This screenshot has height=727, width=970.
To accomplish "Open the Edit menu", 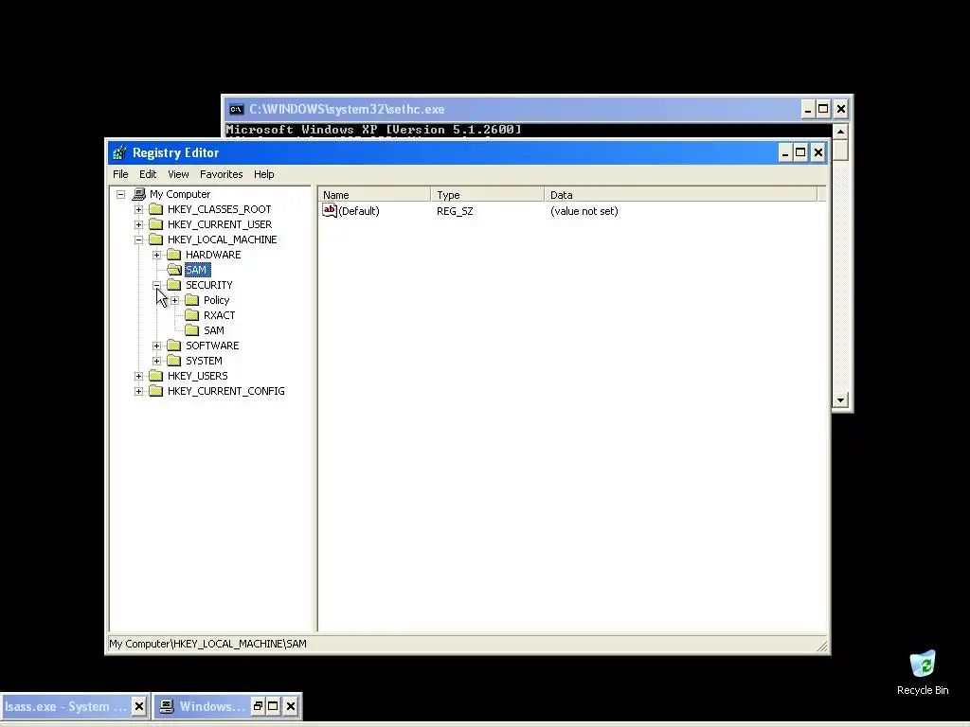I will 148,174.
